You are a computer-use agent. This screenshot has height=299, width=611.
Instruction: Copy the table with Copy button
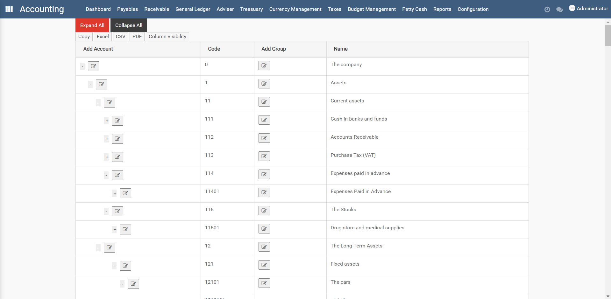pos(84,37)
